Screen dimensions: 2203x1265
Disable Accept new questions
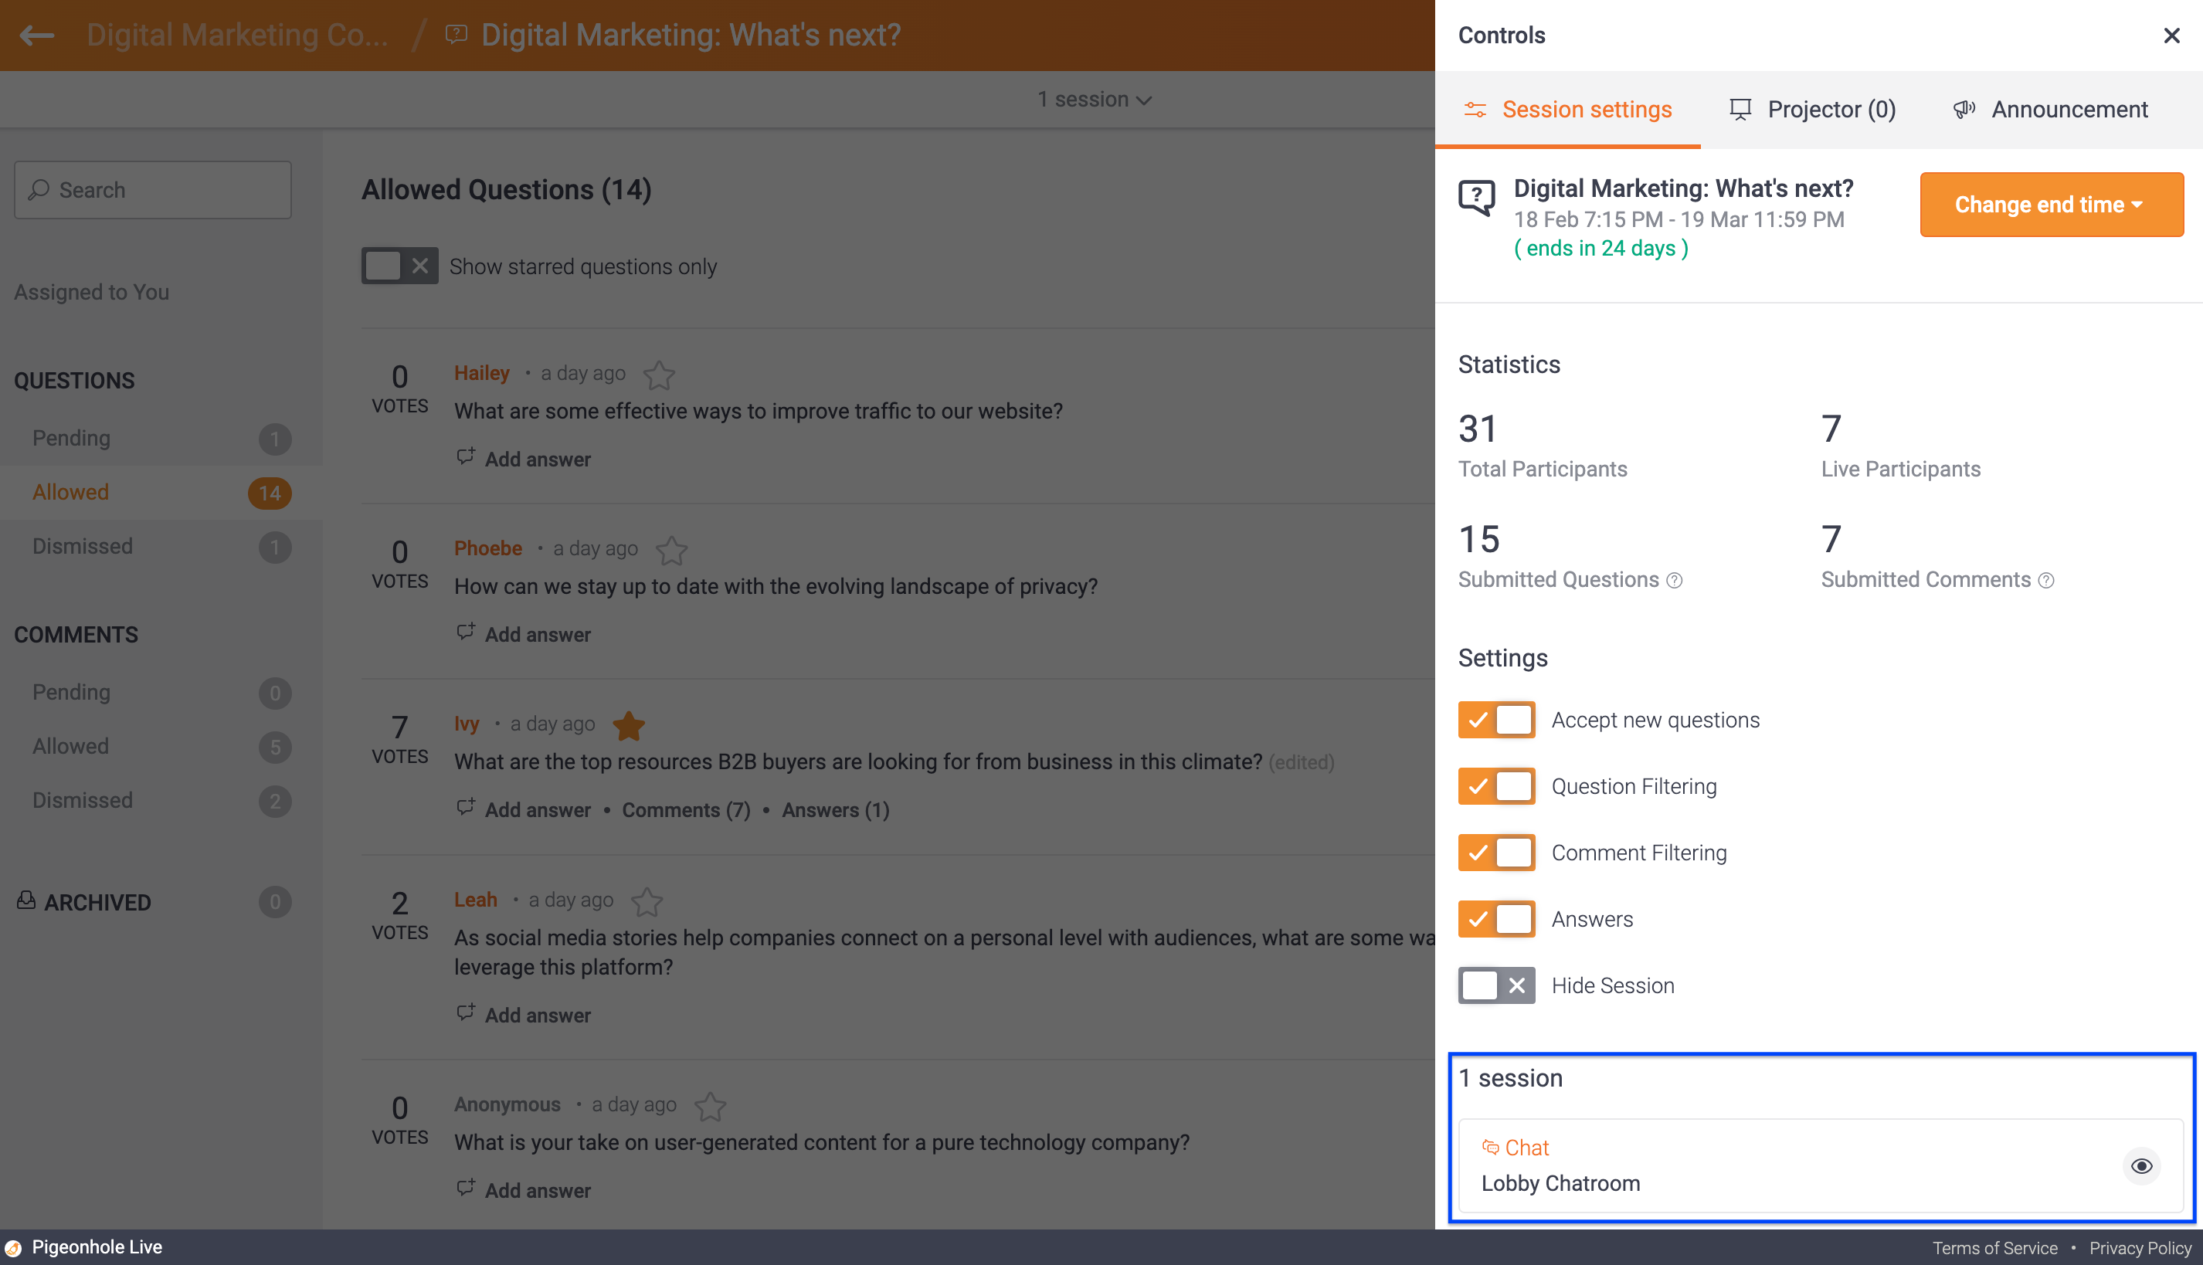[x=1495, y=720]
